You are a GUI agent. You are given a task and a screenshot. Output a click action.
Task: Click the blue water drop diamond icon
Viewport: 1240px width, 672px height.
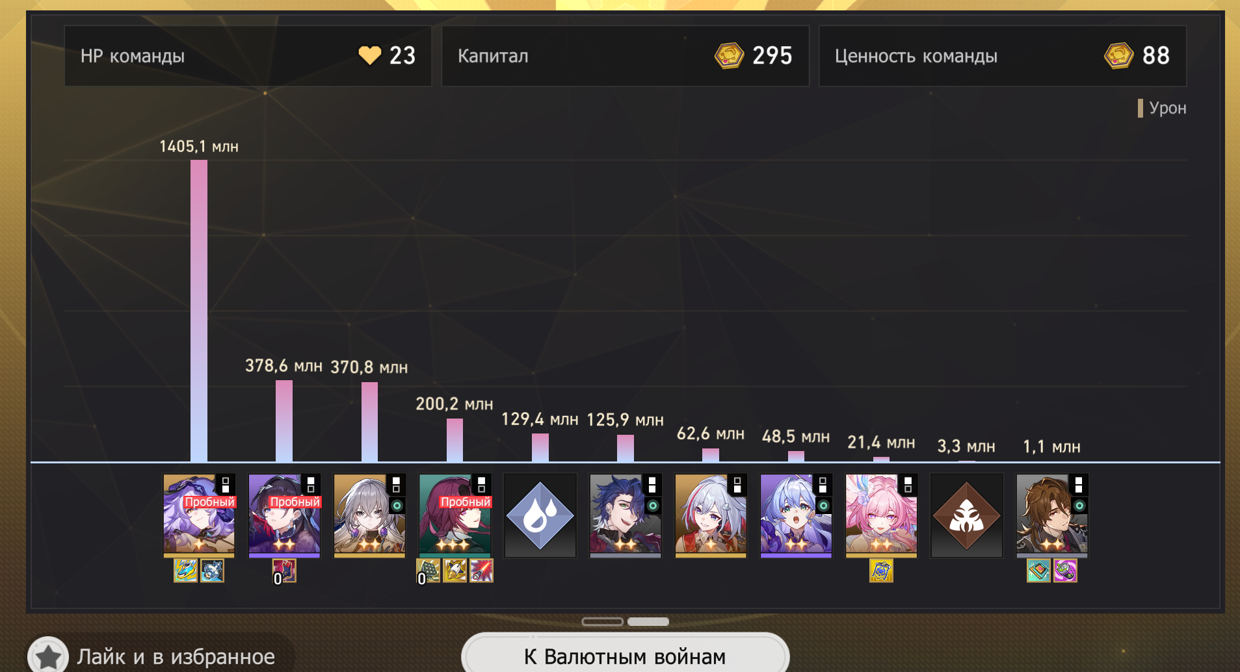point(540,515)
